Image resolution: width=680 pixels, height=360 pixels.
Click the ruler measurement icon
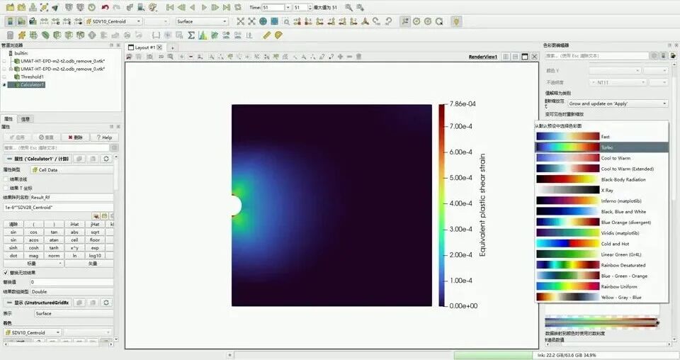267,35
